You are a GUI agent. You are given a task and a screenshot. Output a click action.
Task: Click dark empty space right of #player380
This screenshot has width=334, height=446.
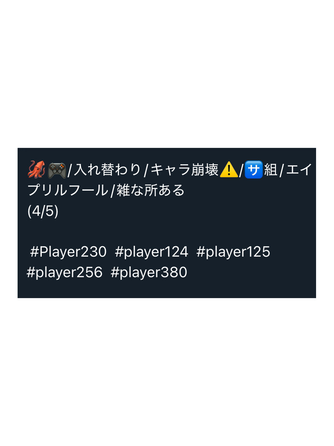click(250, 272)
